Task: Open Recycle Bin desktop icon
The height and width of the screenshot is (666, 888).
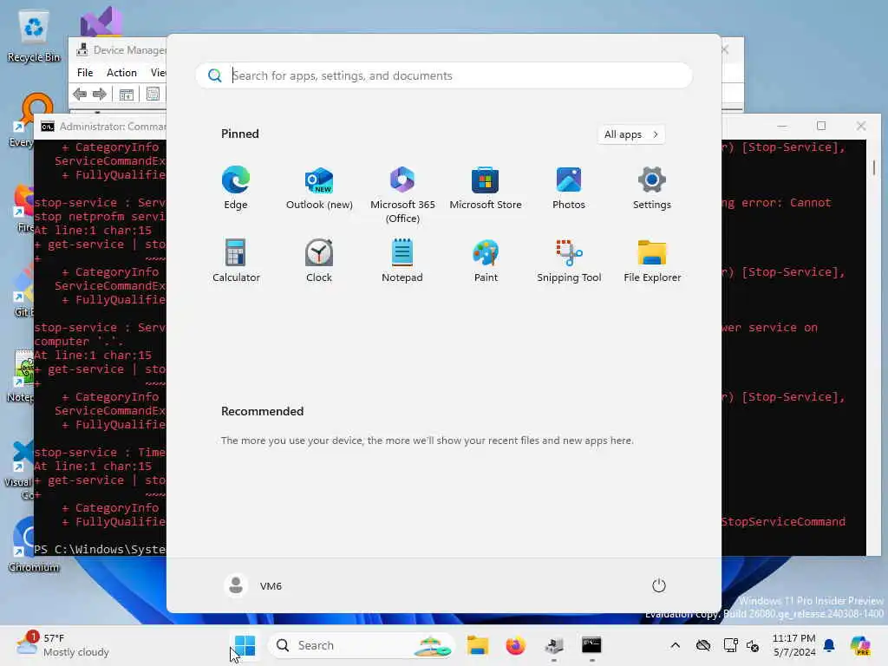Action: 34,36
